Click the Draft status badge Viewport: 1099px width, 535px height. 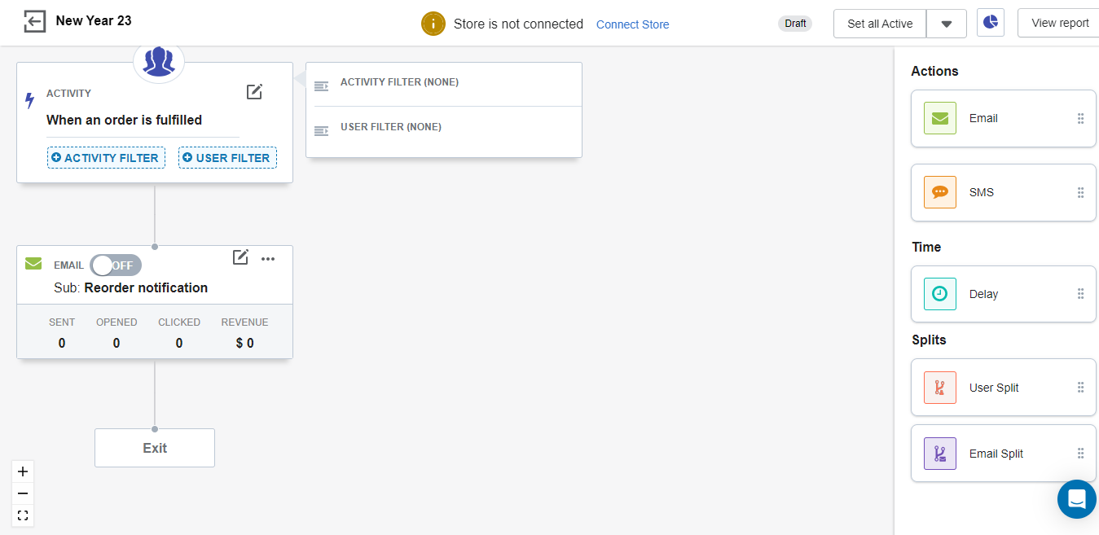(796, 24)
